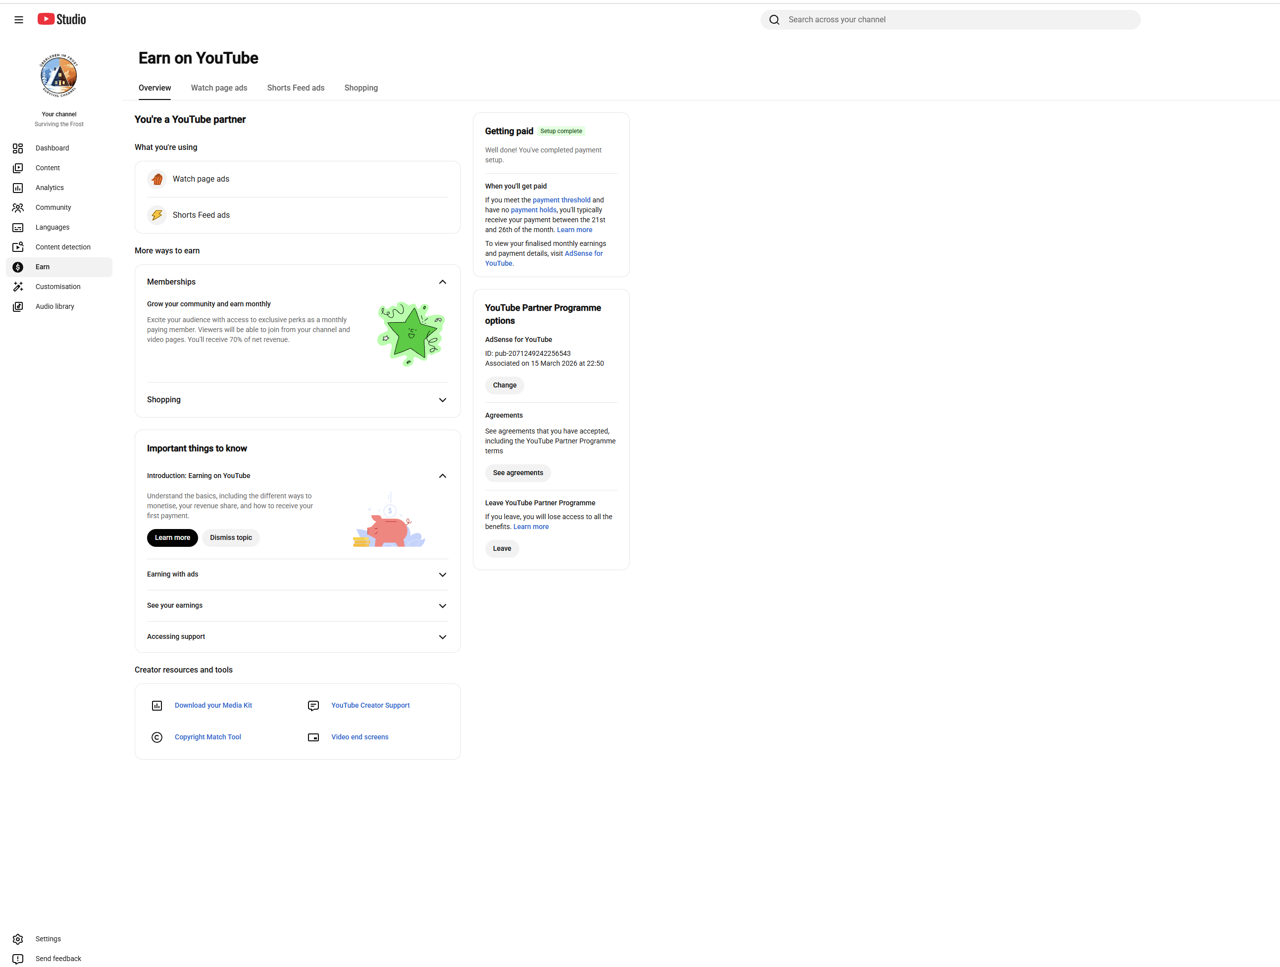Click the Shorts Feed ads lightning icon
The image size is (1280, 967).
coord(157,215)
